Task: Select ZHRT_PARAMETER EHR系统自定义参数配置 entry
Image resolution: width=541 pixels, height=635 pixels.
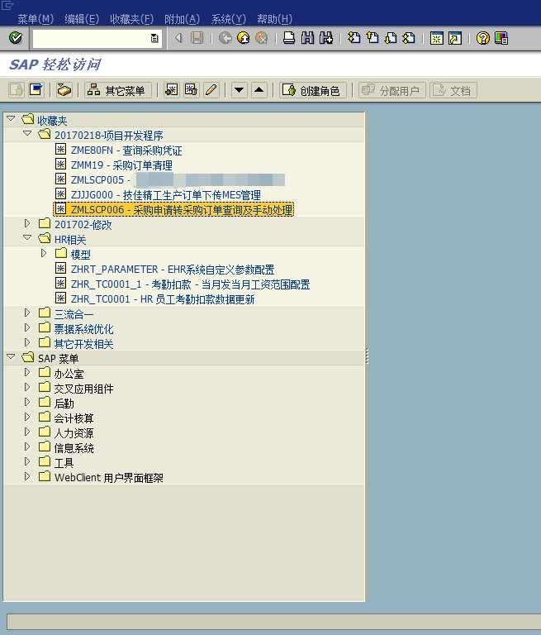Action: [x=173, y=270]
